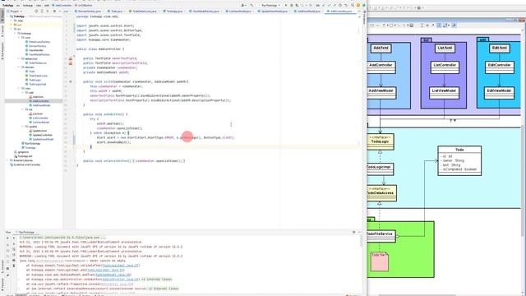Collapse the view package arrow
This screenshot has height=296, width=526.
tap(19, 88)
